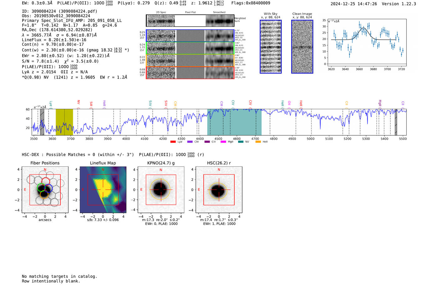This screenshot has height=298, width=438.
Task: Click the KPNO caption m:17.3 re:2.0"
Action: 161,220
